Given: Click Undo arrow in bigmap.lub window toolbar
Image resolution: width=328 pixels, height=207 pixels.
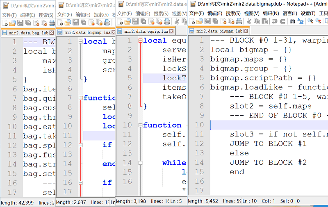Looking at the screenshot, I should [x=274, y=21].
